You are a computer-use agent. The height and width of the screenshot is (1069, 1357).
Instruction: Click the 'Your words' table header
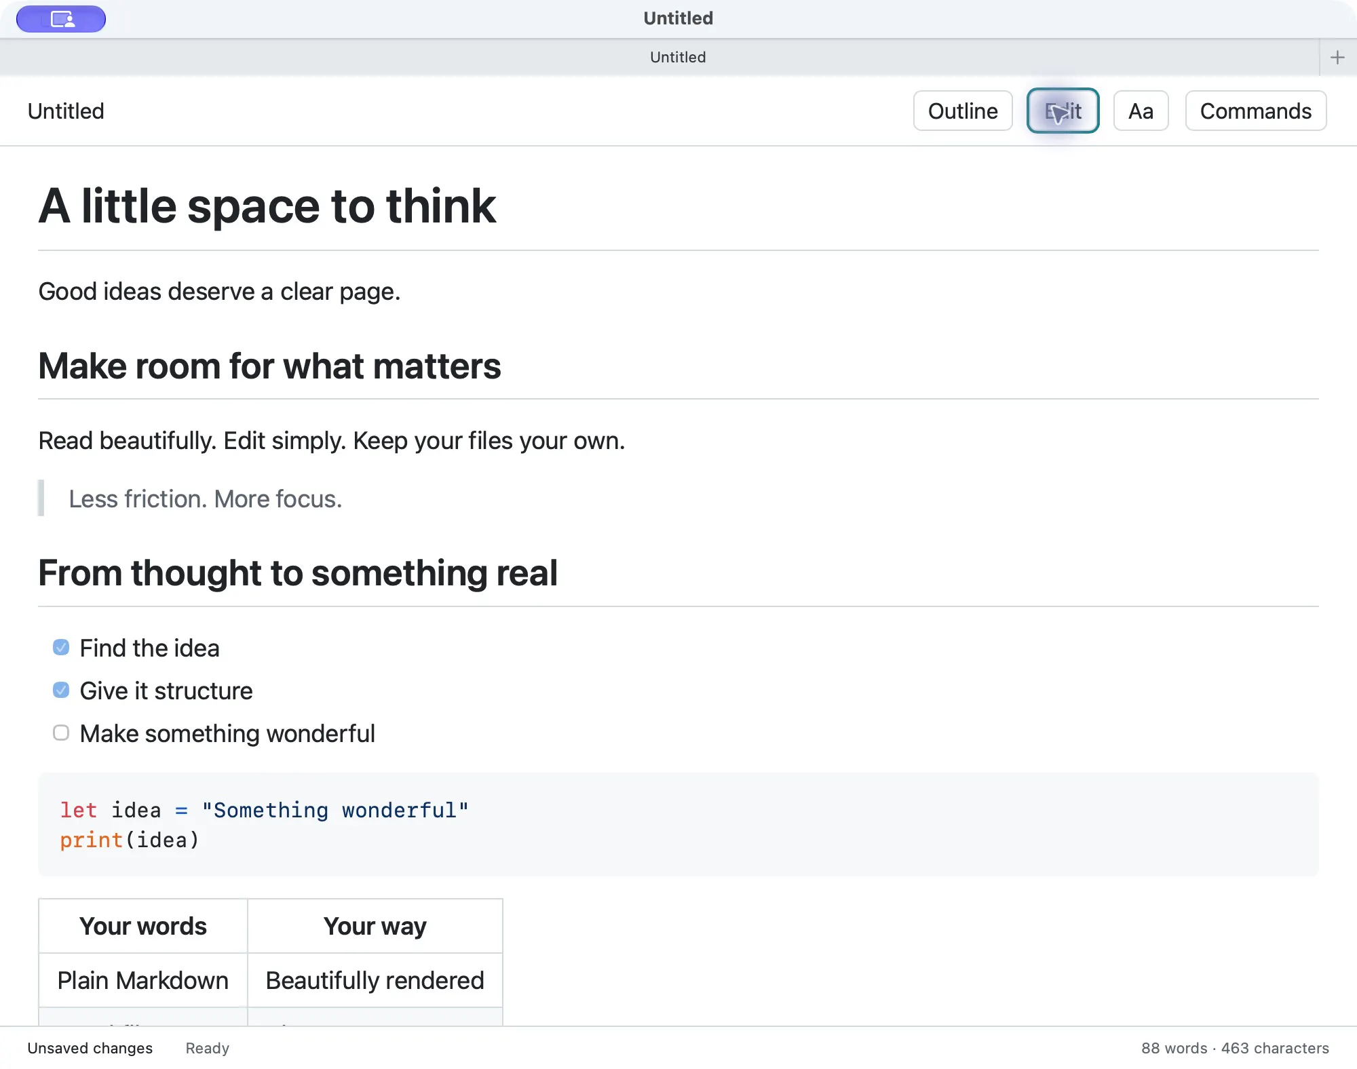click(143, 927)
